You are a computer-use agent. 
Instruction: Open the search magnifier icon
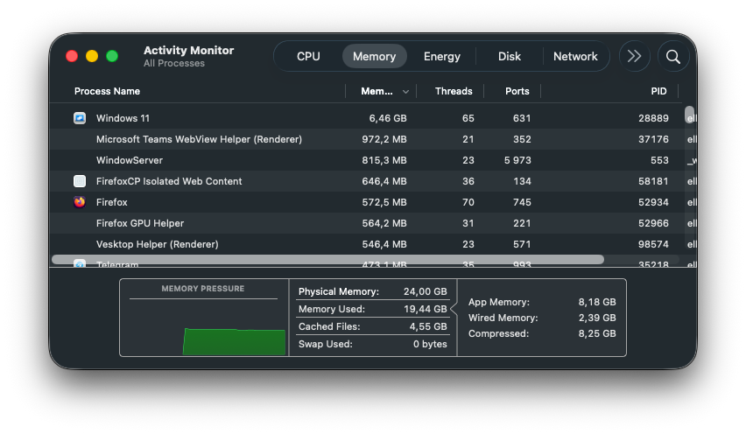pyautogui.click(x=672, y=57)
